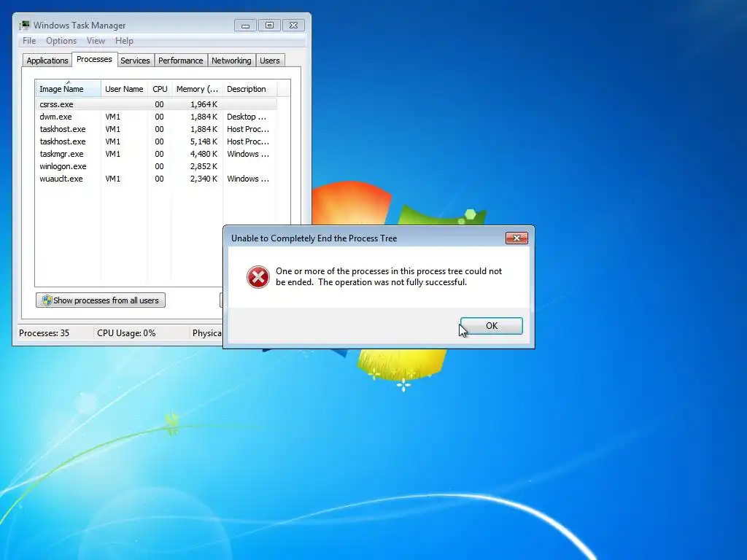Maximize the Task Manager window
This screenshot has width=747, height=560.
pyautogui.click(x=269, y=26)
